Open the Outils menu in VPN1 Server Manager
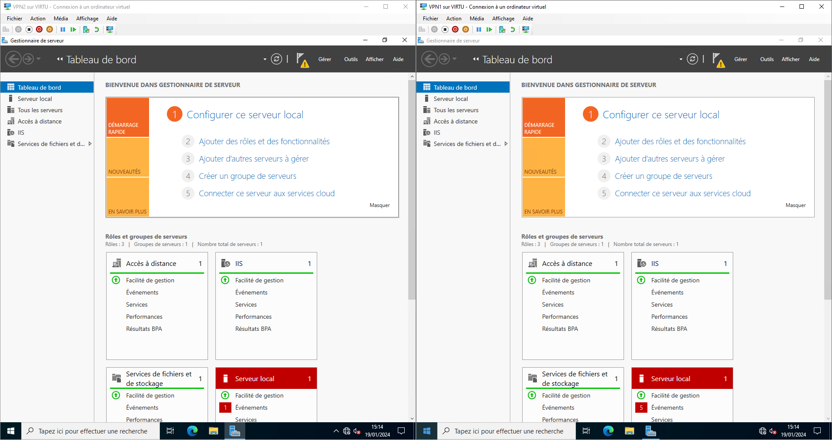This screenshot has width=832, height=440. point(767,59)
